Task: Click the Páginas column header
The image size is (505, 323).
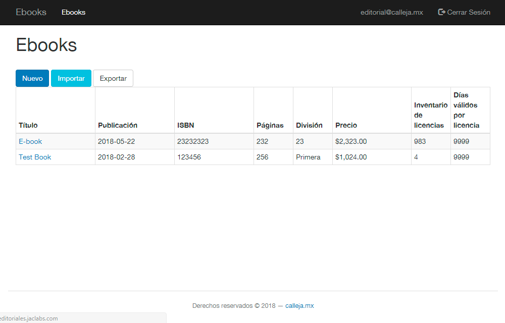Action: click(x=270, y=125)
